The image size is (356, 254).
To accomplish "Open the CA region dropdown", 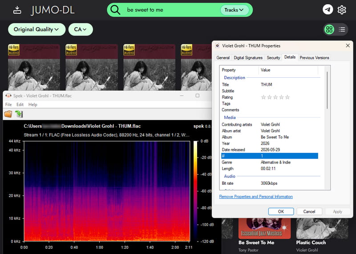I will point(81,29).
